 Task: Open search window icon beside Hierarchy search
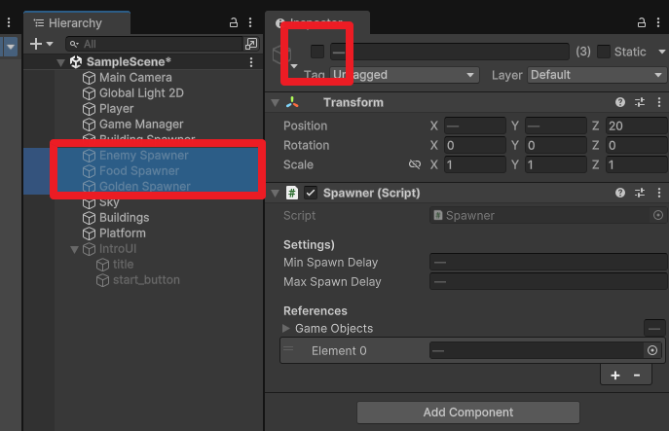click(x=251, y=44)
